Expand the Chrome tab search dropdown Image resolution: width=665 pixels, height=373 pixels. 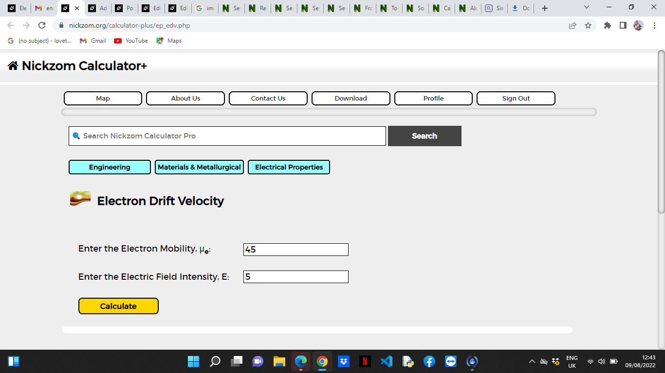(x=586, y=7)
